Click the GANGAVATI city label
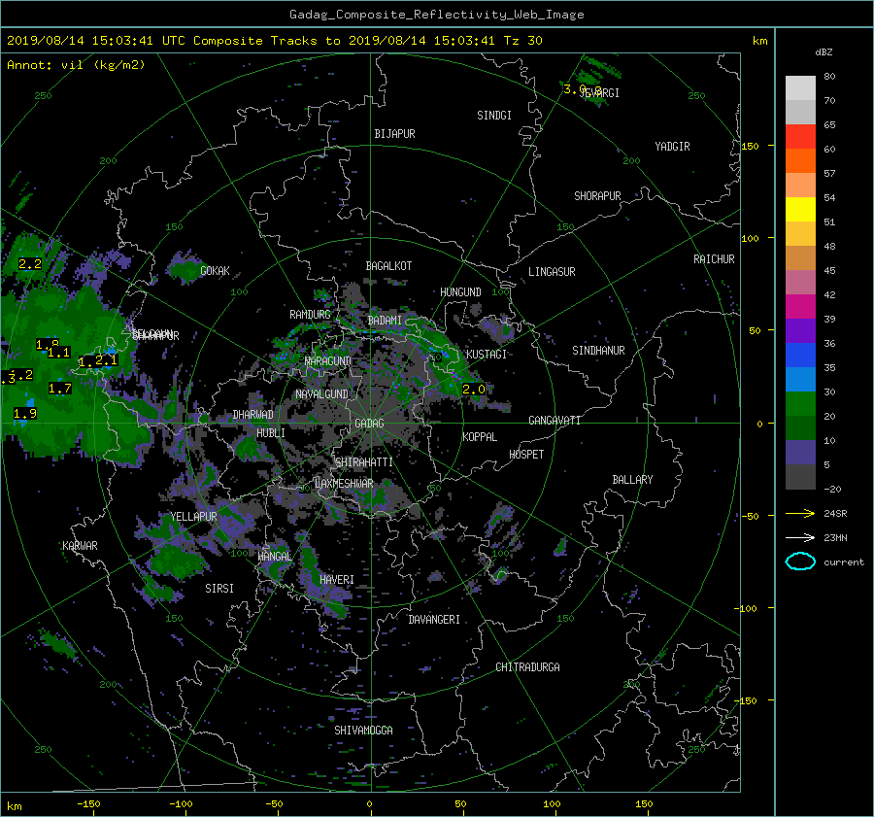 555,421
